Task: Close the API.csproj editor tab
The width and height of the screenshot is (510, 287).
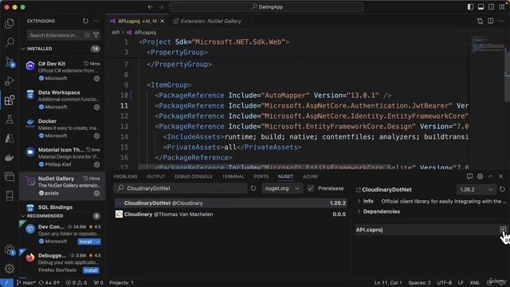Action: [x=163, y=22]
